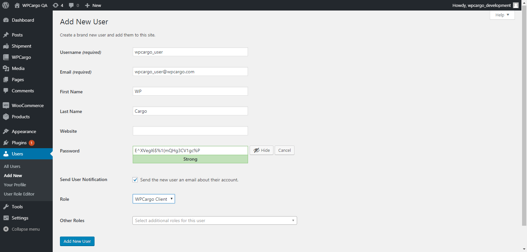Click the Collapse menu label

[26, 229]
